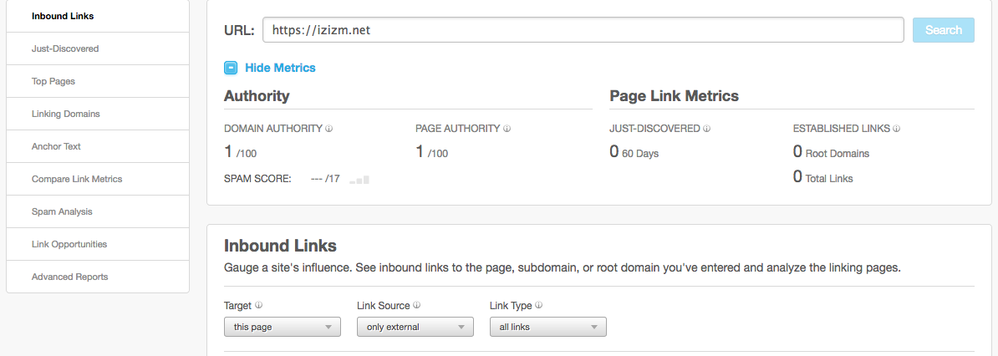
Task: Click the Spam Score bar indicator
Action: coord(359,181)
